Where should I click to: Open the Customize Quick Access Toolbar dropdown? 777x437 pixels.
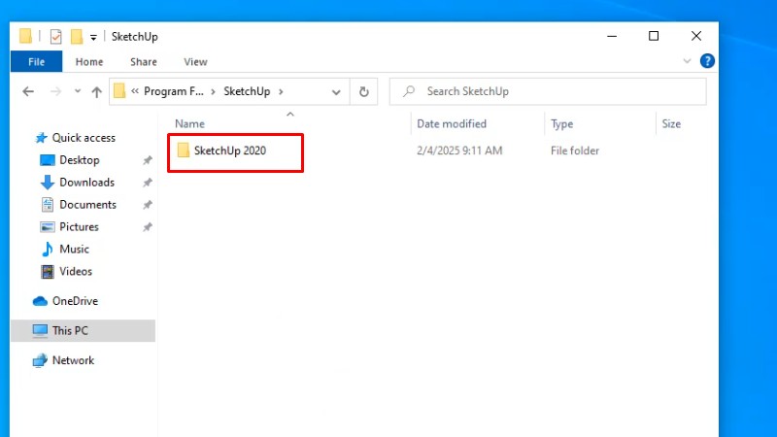point(93,37)
